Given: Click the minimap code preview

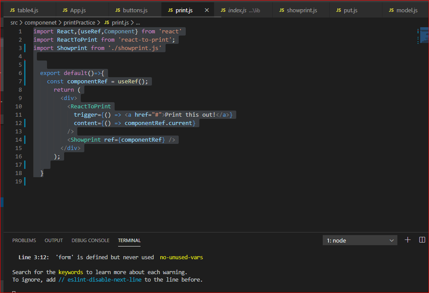Looking at the screenshot, I should pos(424,35).
